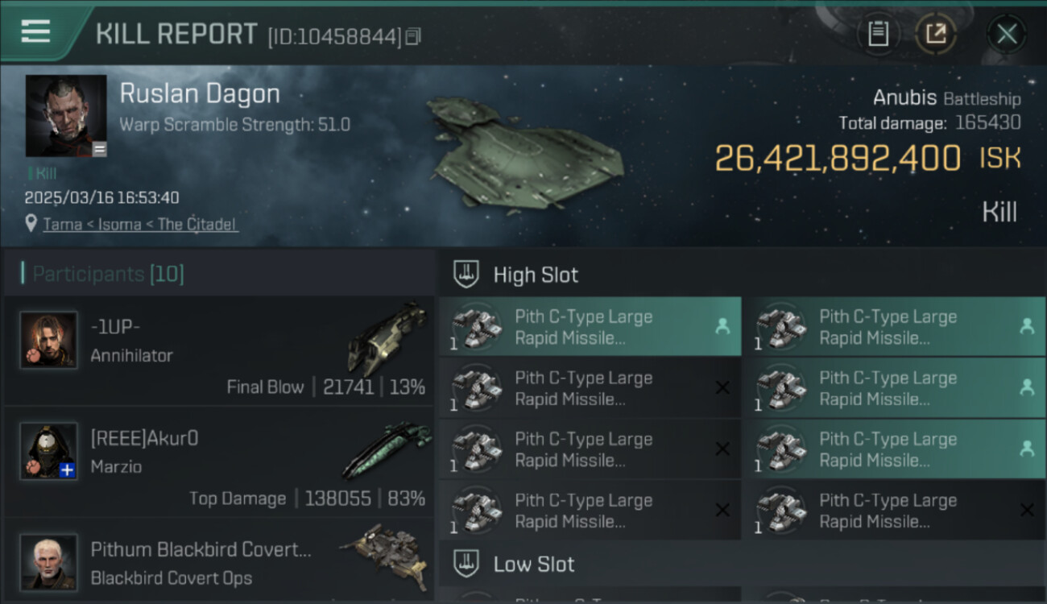Close the kill report window

[1007, 34]
